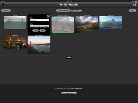Open the San Francisco webcam thumbnail
138x103 pixels.
[39, 45]
